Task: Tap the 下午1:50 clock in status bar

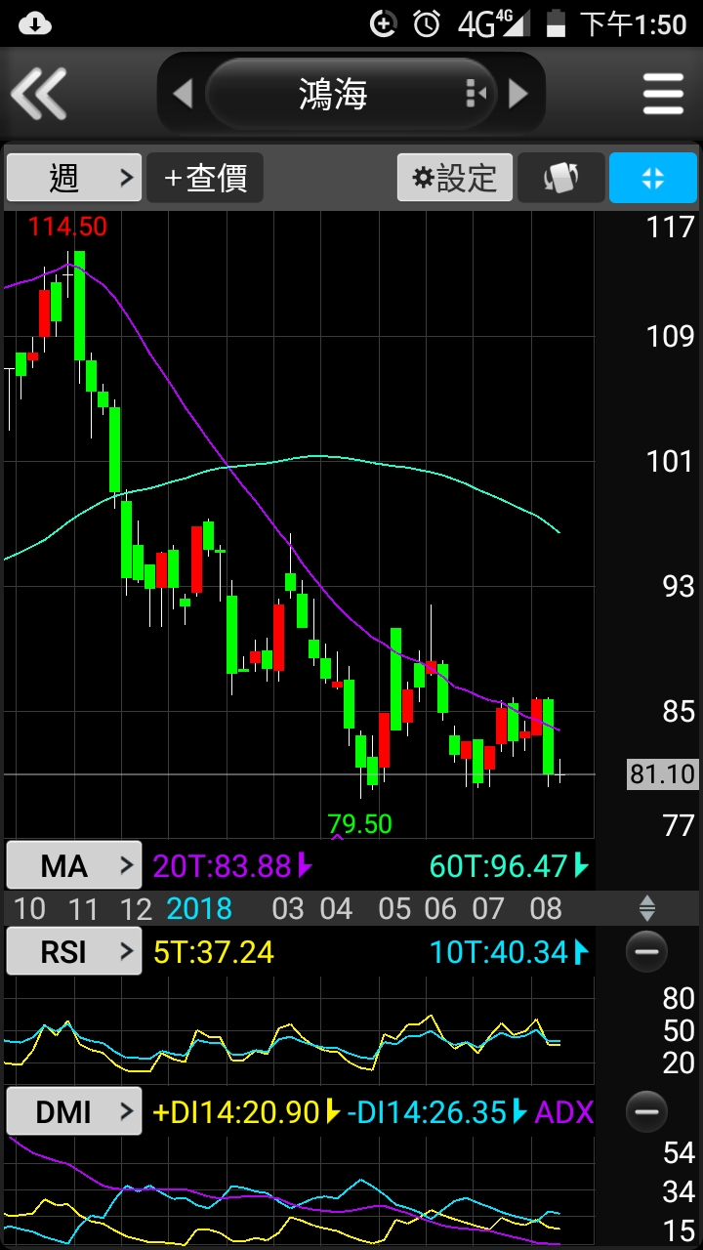Action: [633, 23]
